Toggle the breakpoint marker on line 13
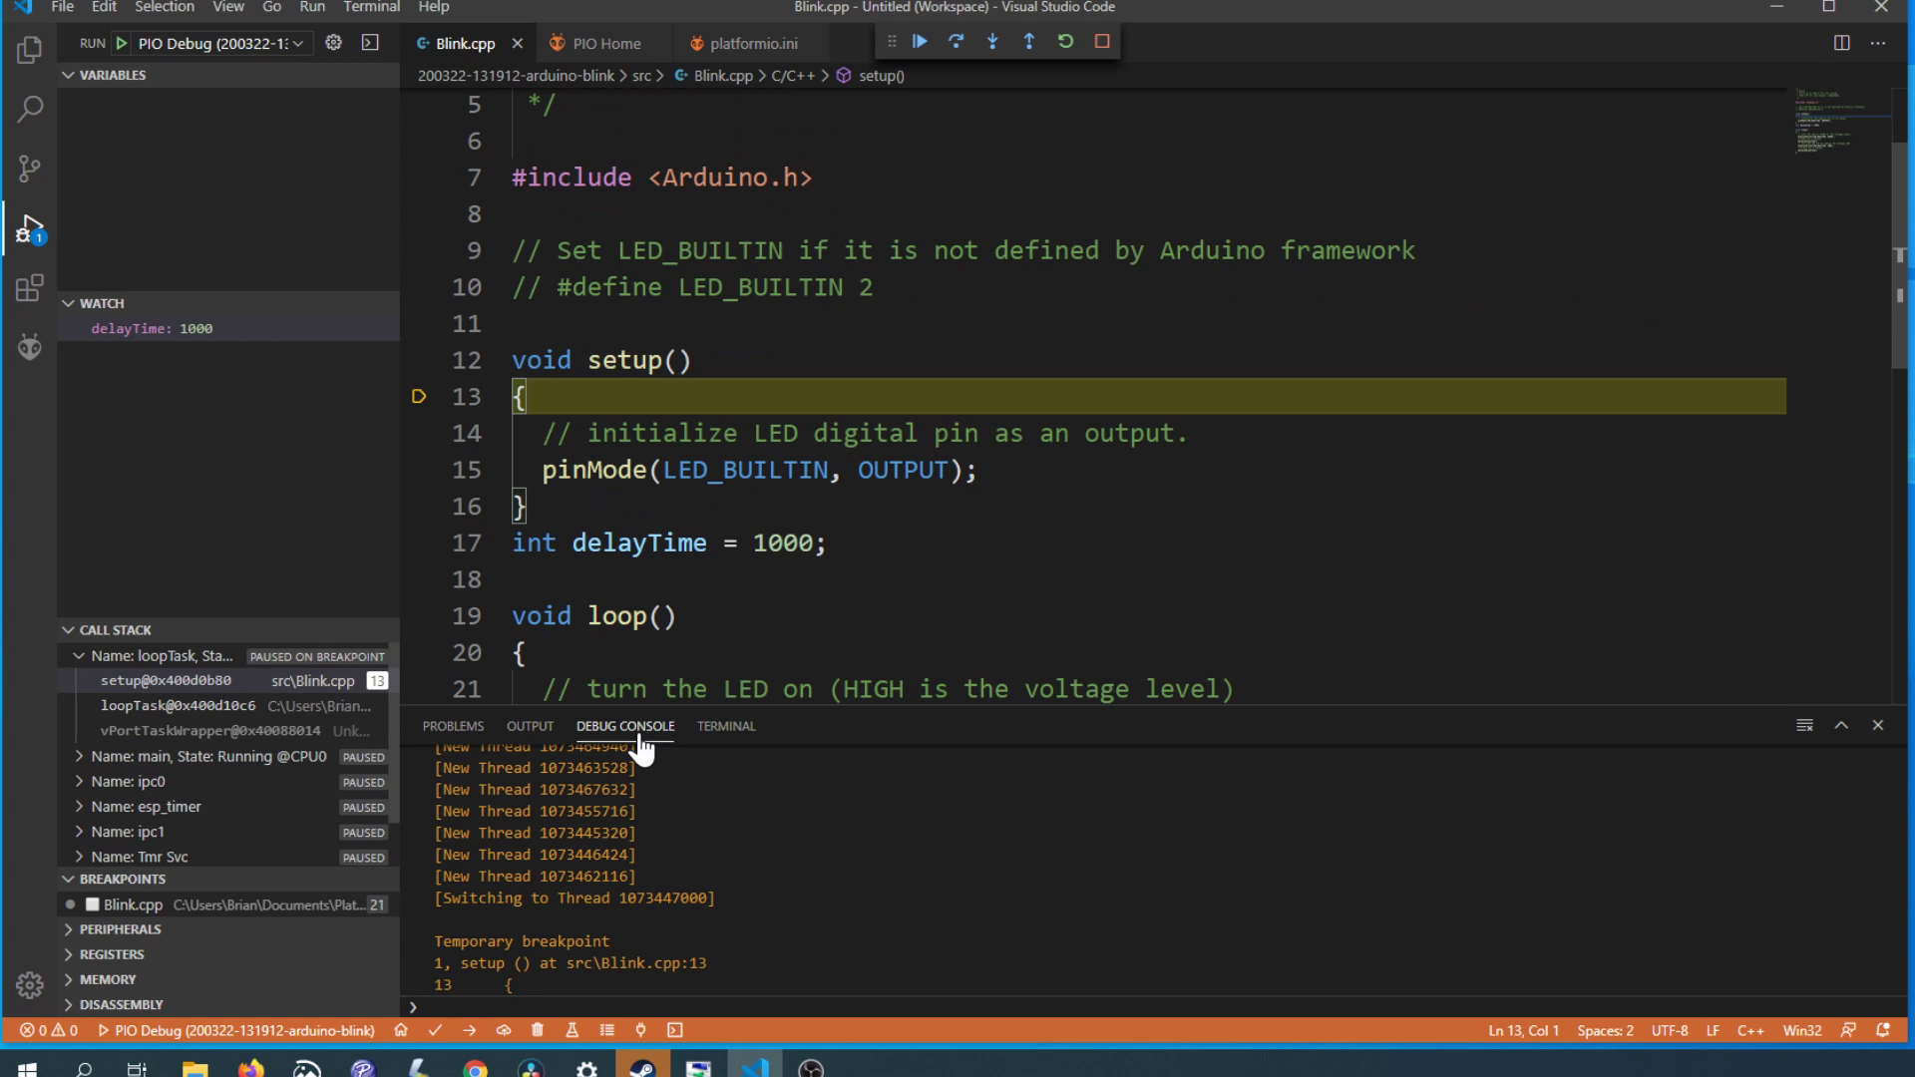1915x1077 pixels. (419, 396)
